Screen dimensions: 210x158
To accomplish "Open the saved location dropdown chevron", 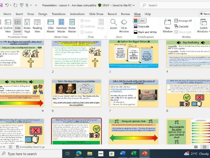I will pos(134,5).
